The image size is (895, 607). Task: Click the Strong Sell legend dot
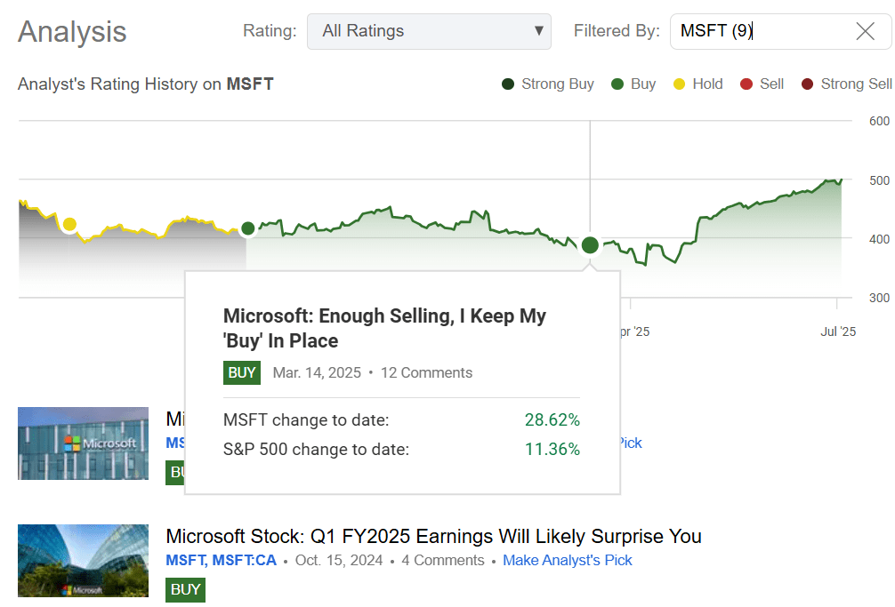click(x=808, y=84)
